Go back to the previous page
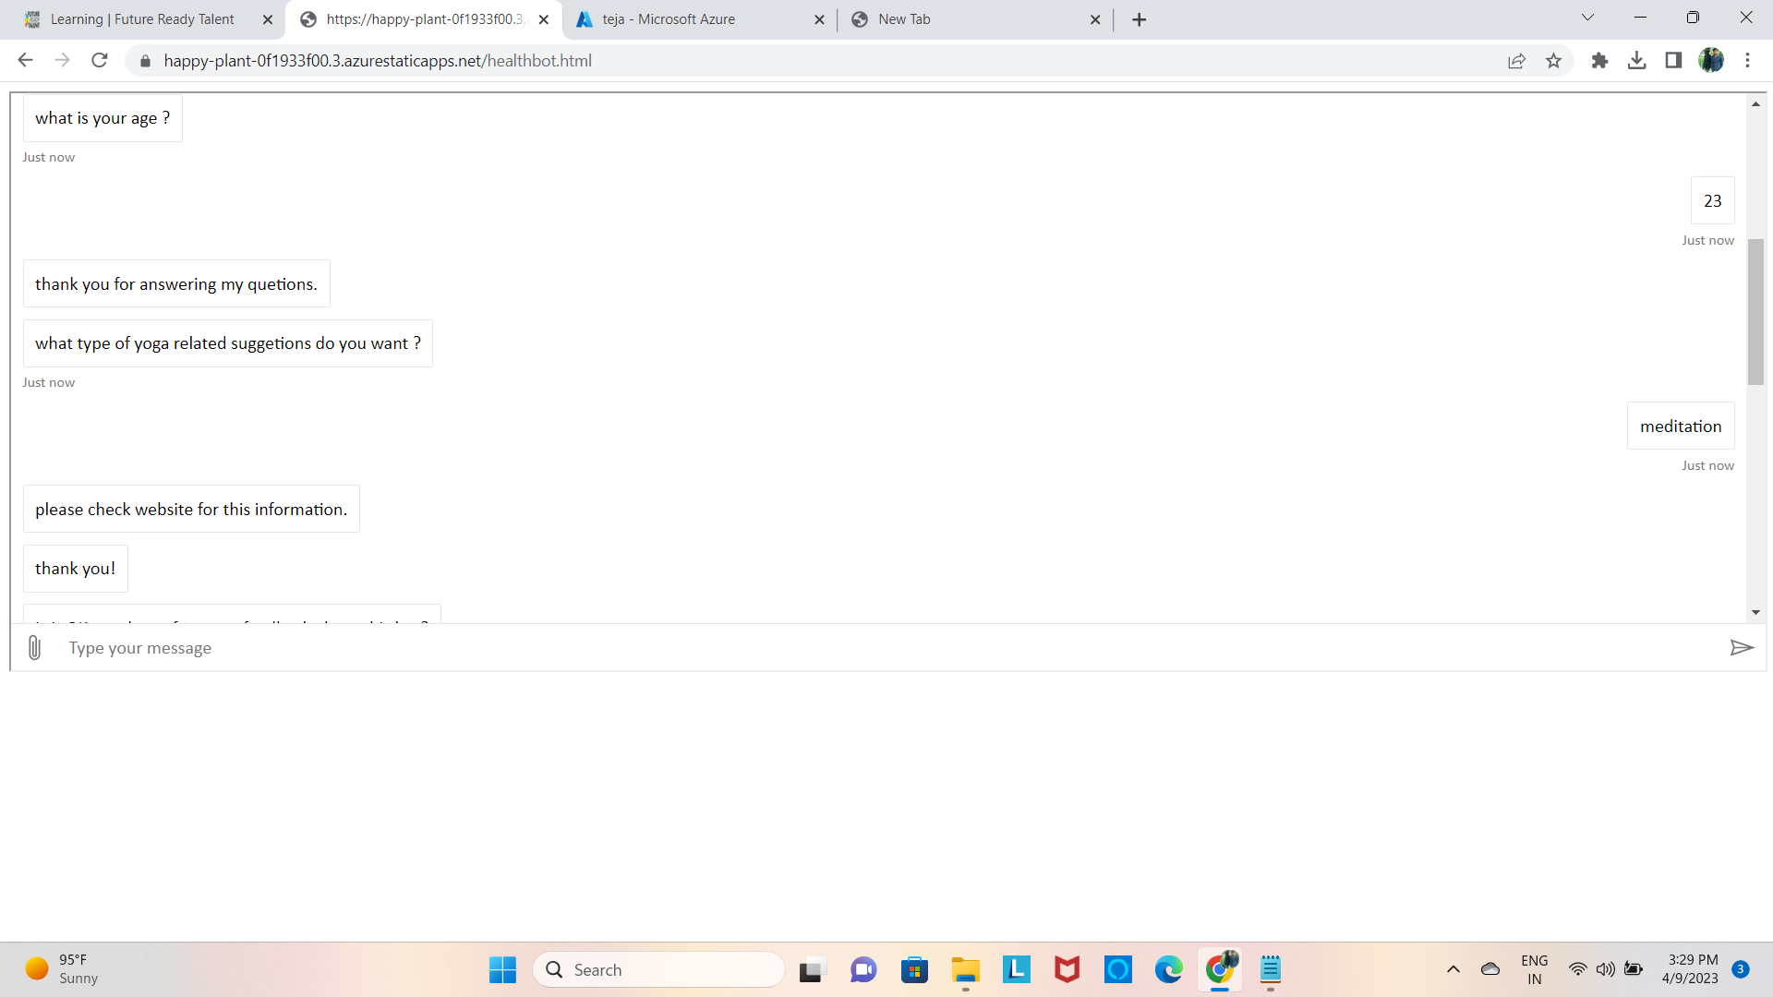The image size is (1773, 997). (25, 61)
